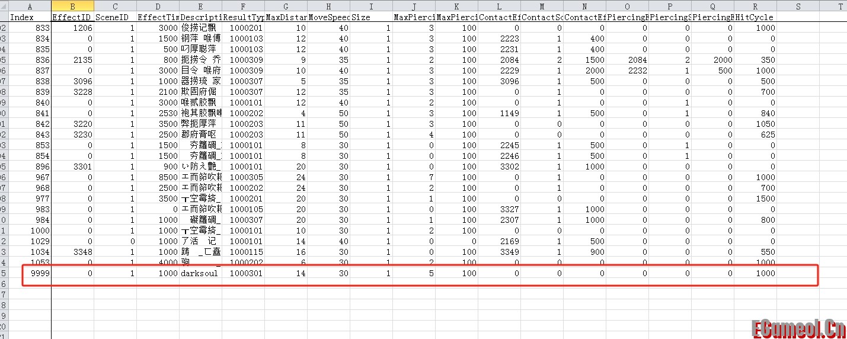Click the EffectTime cell showing 2530

[x=158, y=113]
